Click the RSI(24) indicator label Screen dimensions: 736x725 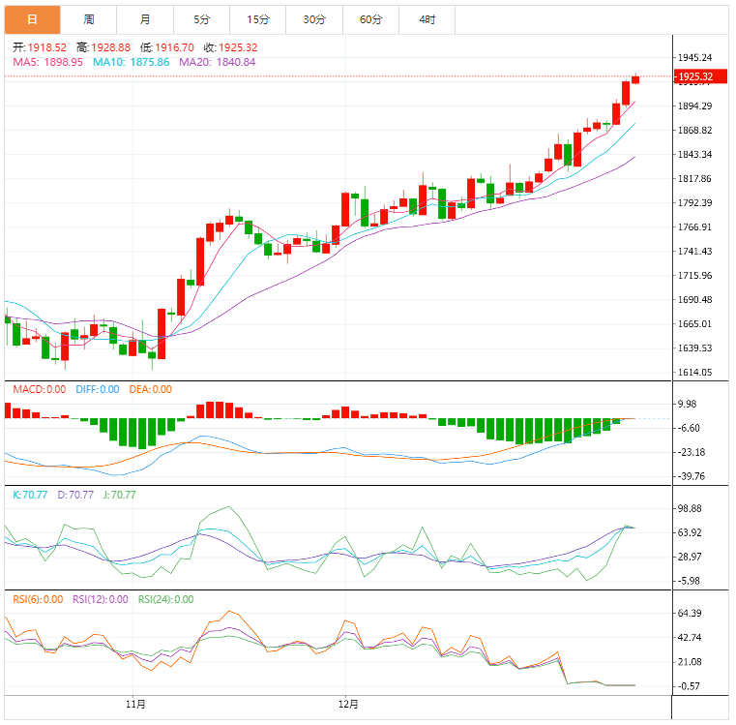165,599
